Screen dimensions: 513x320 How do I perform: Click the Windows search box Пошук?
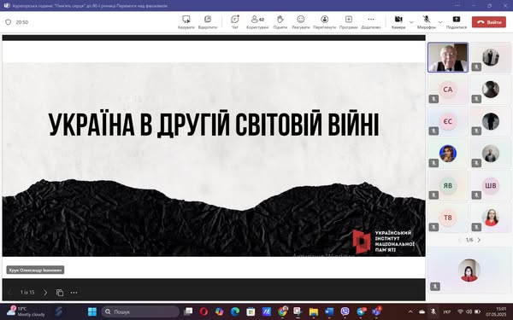point(140,311)
